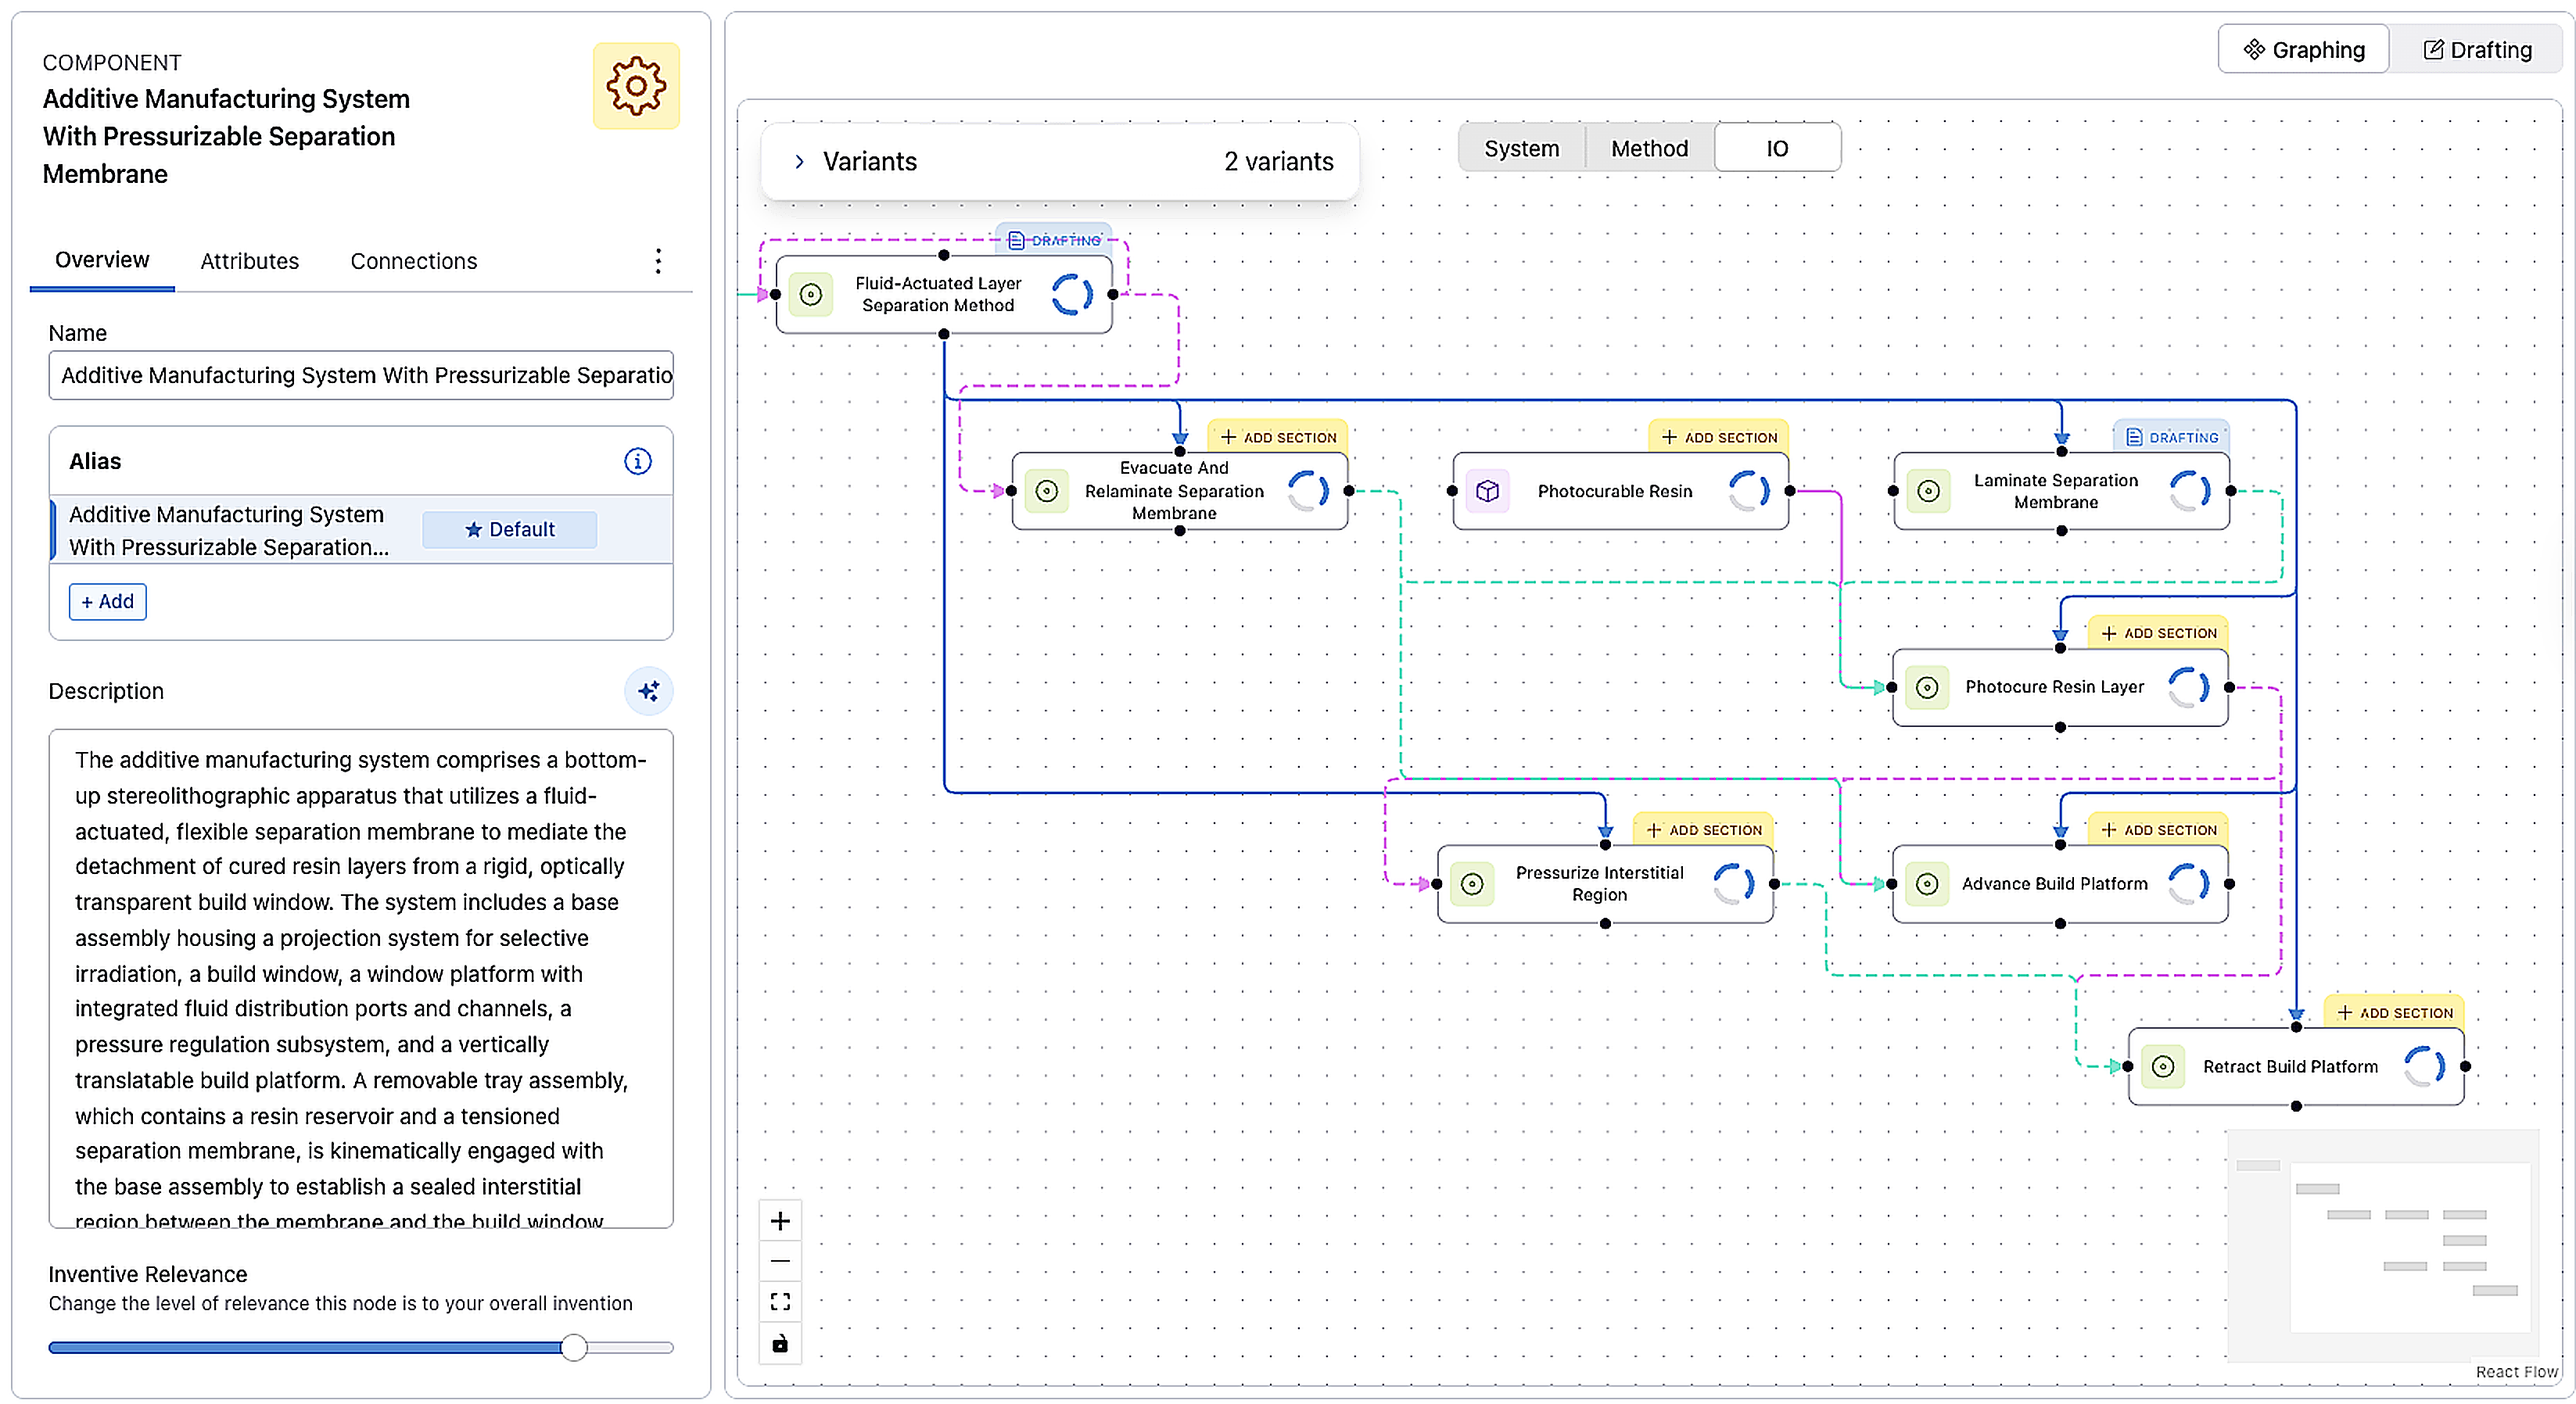Click the Photocurable Resin cube icon
Image resolution: width=2576 pixels, height=1404 pixels.
click(1488, 491)
